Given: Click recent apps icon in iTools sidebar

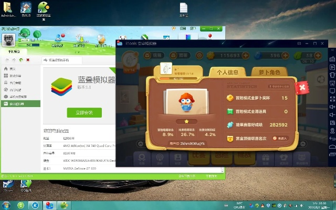Looking at the screenshot, I should 332,154.
